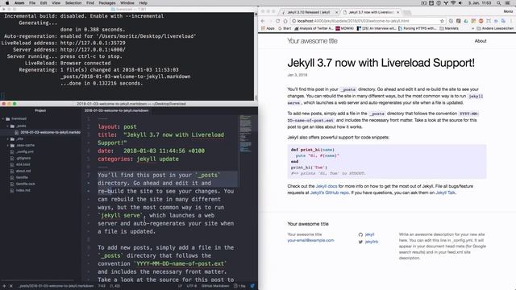Click the files count in the status bar
516x290 pixels.
pos(240,286)
